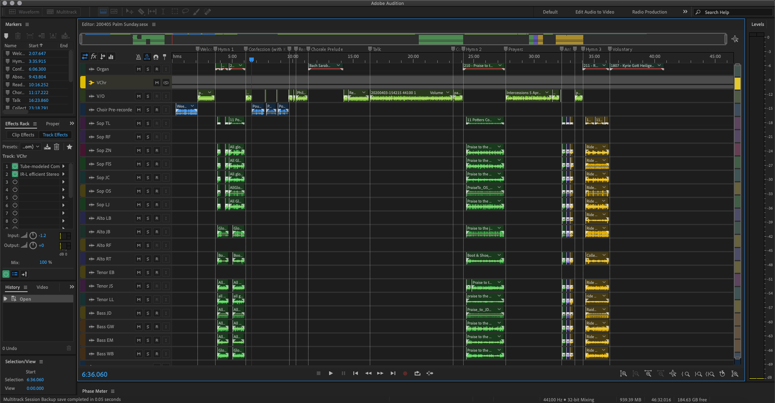
Task: Switch to the Track Effects tab
Action: pyautogui.click(x=55, y=135)
